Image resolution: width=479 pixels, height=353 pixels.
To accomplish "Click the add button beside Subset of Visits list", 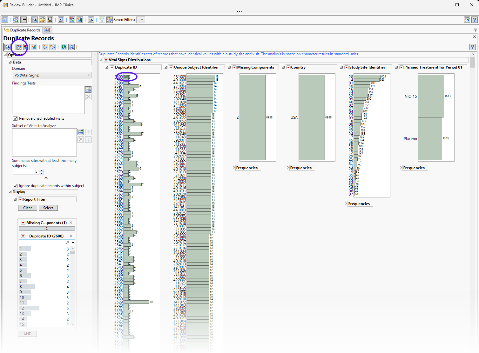I will click(x=81, y=132).
